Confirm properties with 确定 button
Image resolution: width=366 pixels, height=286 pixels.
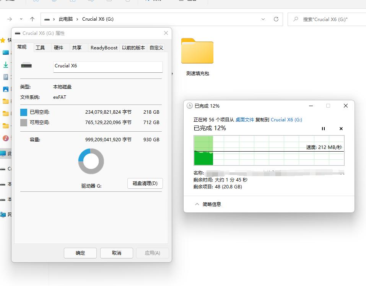80,253
